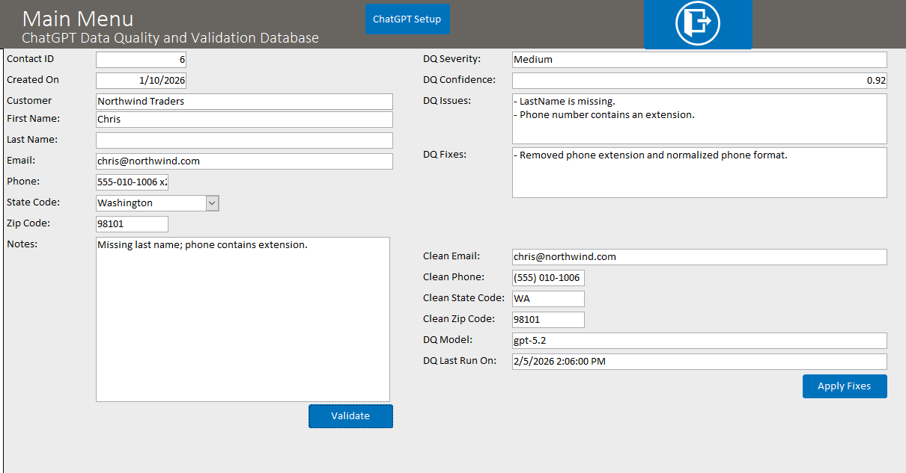
Task: Click the DQ Severity field
Action: (699, 60)
